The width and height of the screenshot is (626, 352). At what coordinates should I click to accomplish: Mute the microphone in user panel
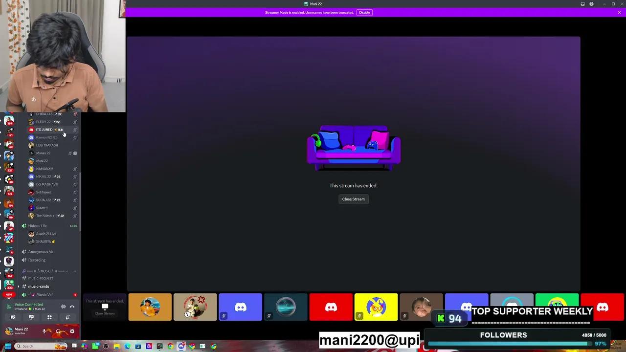[45, 331]
